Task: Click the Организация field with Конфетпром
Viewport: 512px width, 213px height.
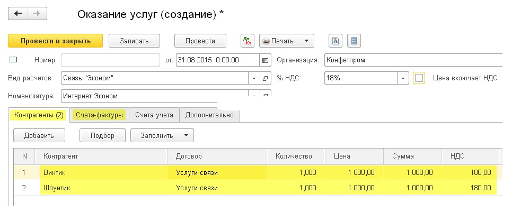Action: pyautogui.click(x=413, y=60)
